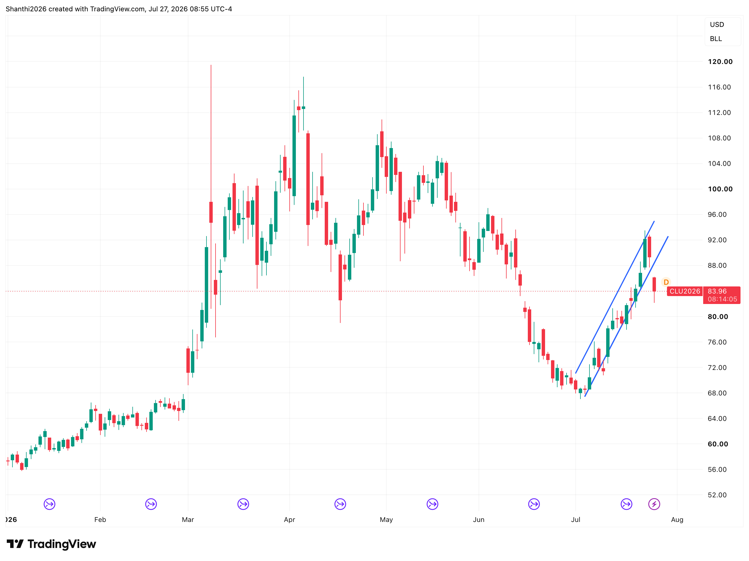Click the 08:14:05 countdown timer
The width and height of the screenshot is (749, 561).
coord(722,299)
